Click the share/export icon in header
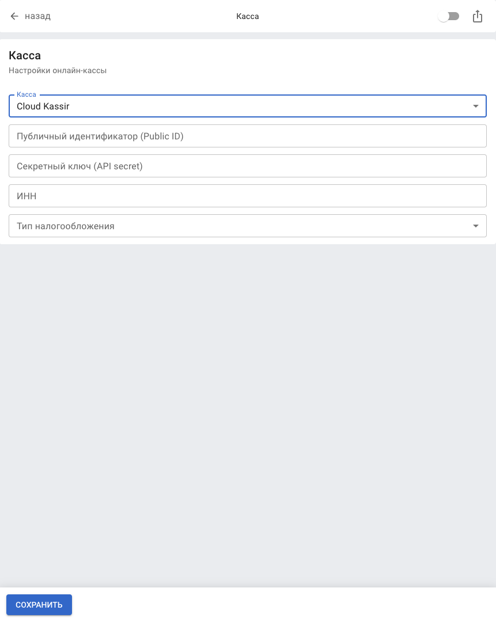Viewport: 496px width, 622px height. (477, 17)
